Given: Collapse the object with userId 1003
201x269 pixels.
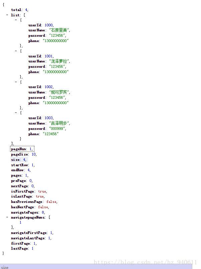Looking at the screenshot, I should point(16,113).
